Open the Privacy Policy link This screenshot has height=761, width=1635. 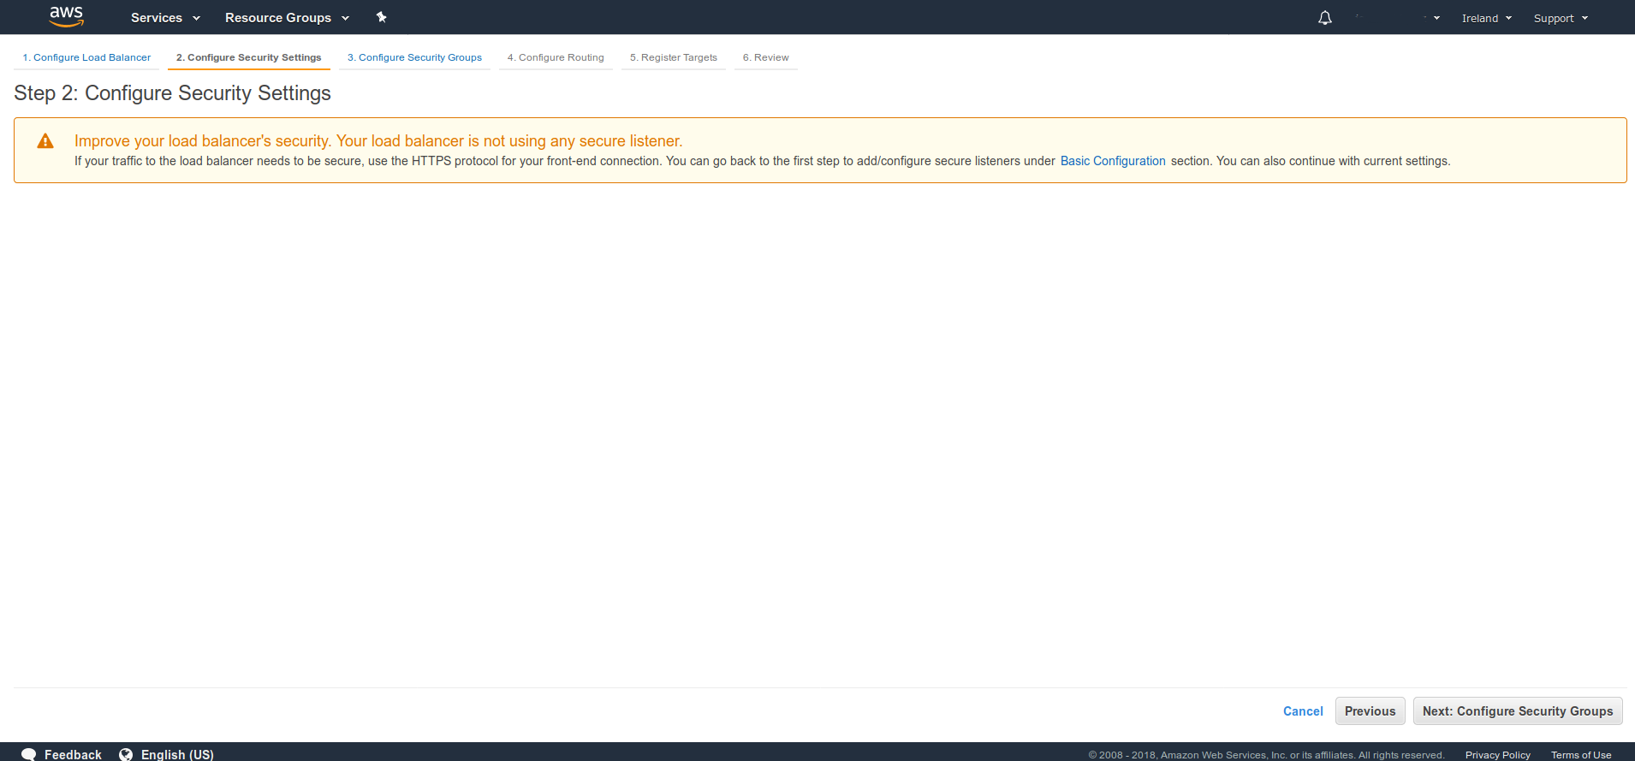1497,755
